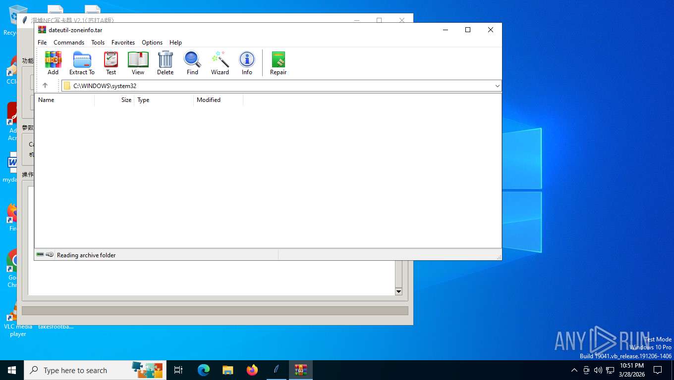Sort by Name column header
The height and width of the screenshot is (380, 674).
point(64,100)
